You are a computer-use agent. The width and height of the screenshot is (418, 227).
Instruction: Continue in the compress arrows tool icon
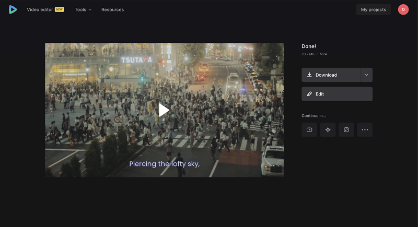328,130
